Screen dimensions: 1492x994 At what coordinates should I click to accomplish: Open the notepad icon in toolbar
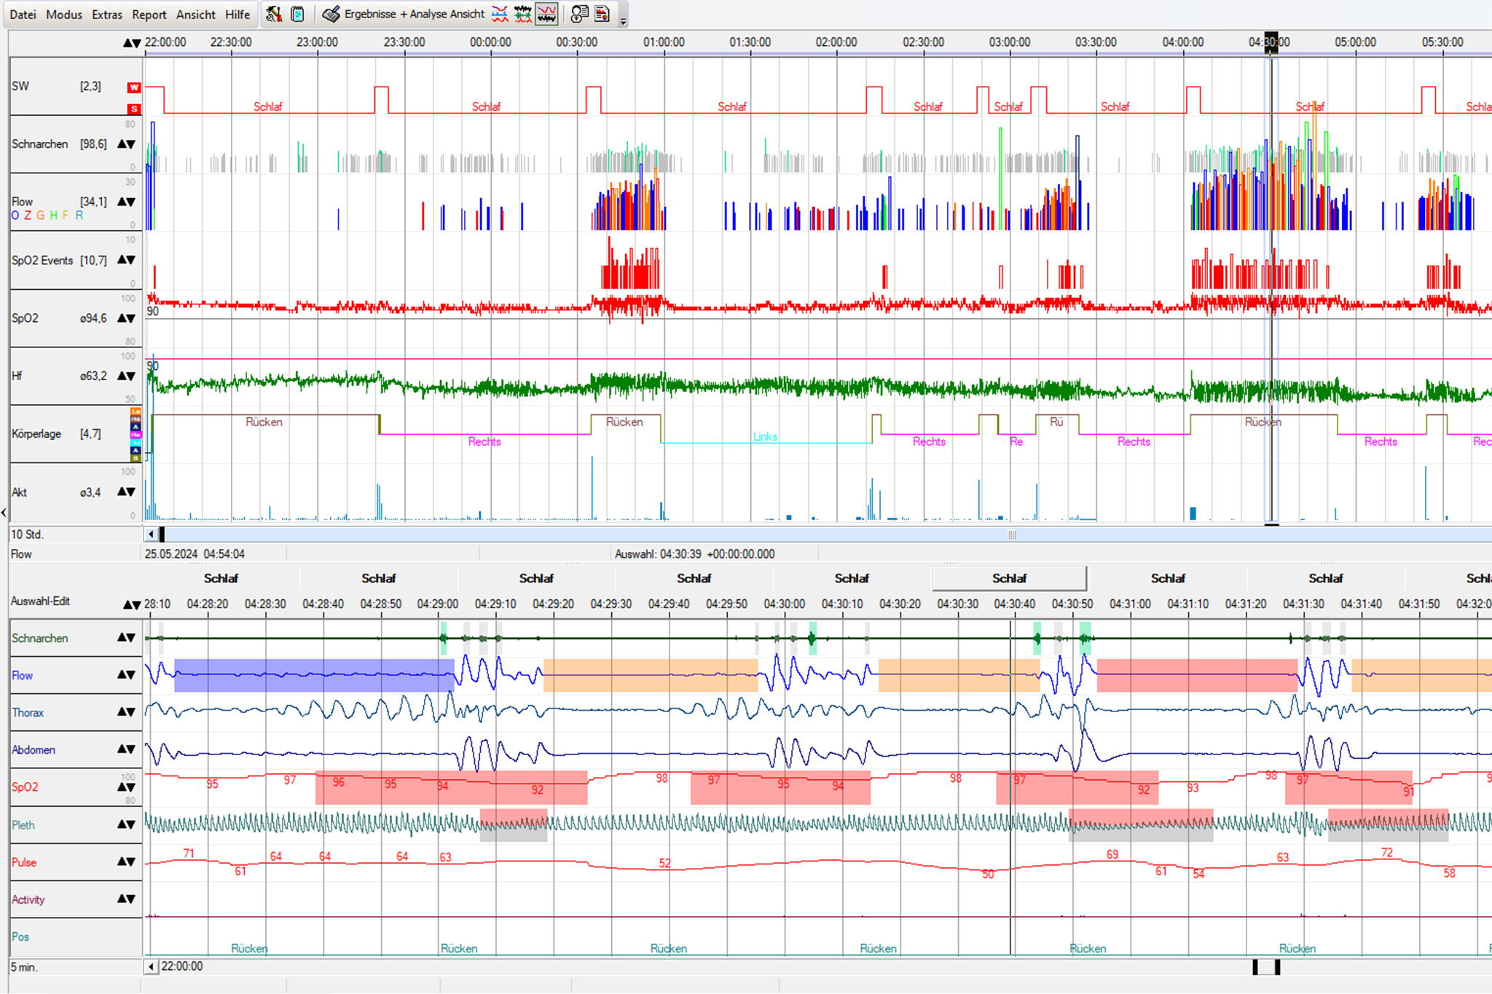[297, 14]
